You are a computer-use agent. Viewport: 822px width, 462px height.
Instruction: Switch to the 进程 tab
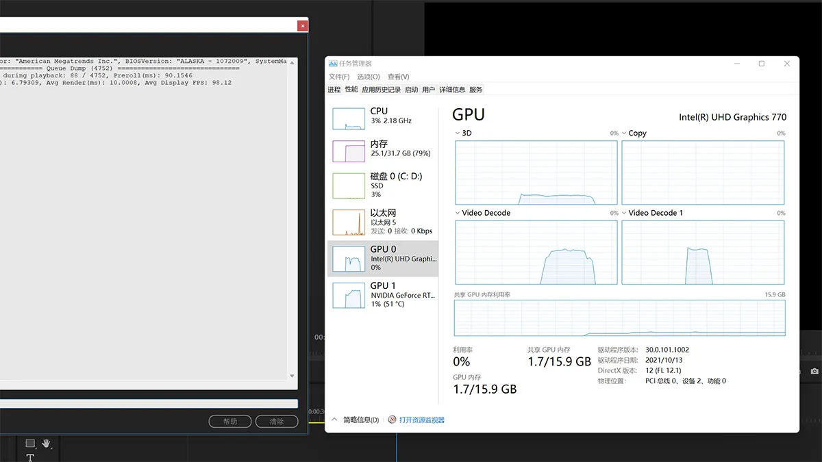pos(334,90)
